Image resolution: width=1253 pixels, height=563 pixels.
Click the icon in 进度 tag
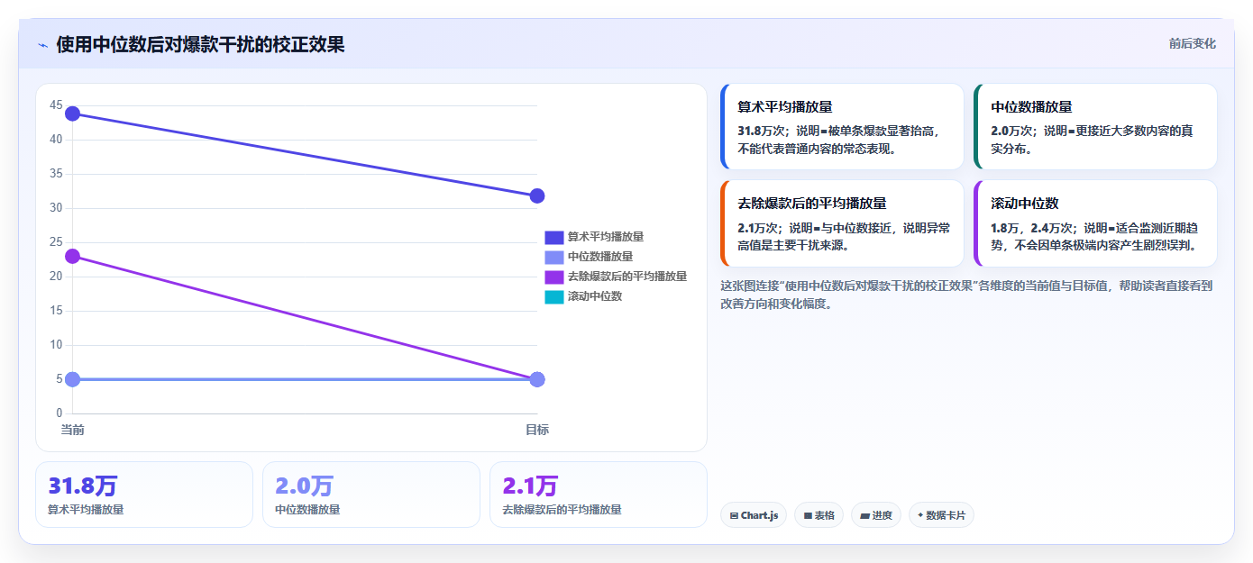pyautogui.click(x=864, y=516)
